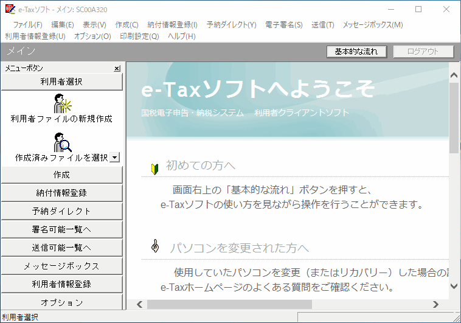
Task: Click the green beginner mark icon
Action: pos(155,169)
